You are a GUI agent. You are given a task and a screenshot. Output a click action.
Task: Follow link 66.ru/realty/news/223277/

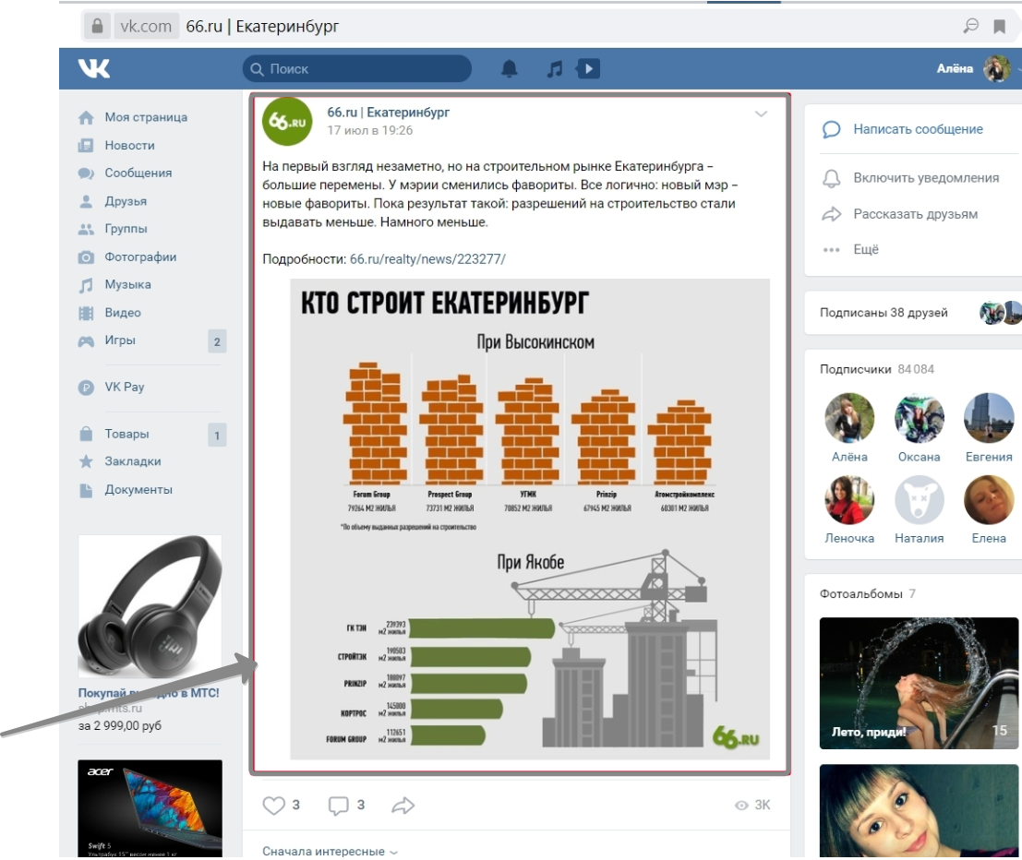coord(427,258)
